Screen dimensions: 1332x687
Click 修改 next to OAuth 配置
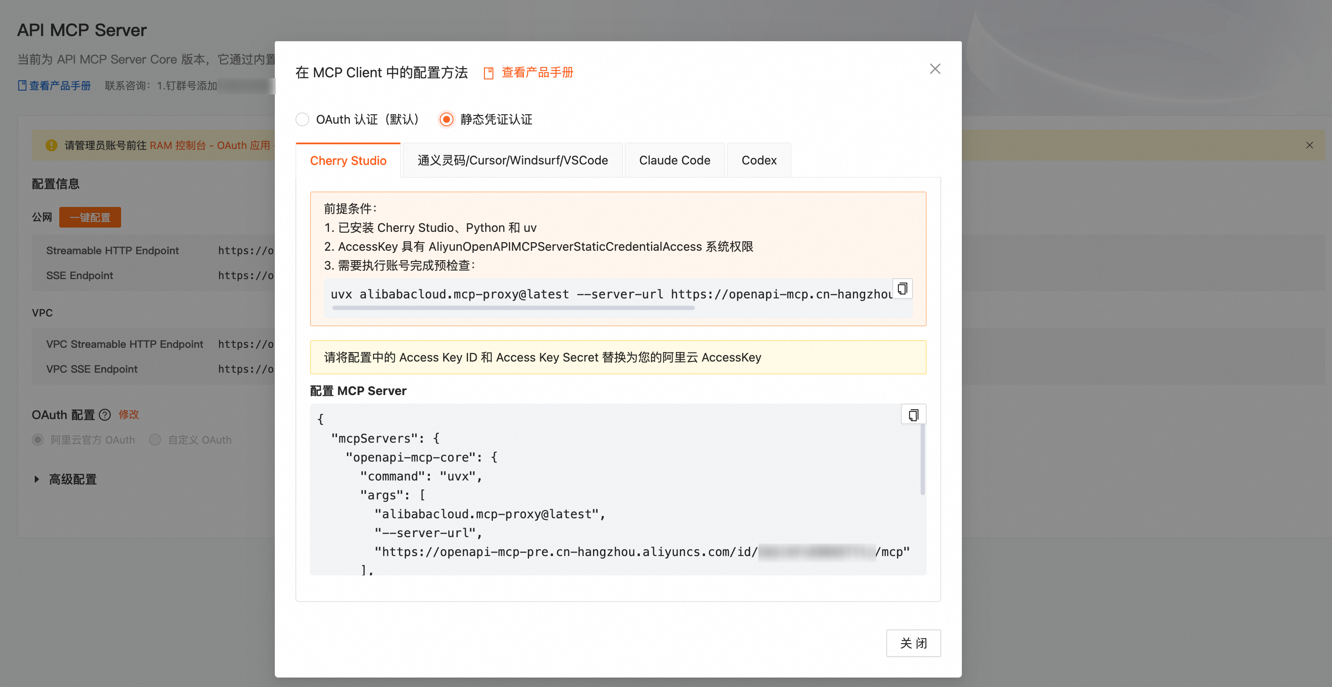pyautogui.click(x=129, y=415)
